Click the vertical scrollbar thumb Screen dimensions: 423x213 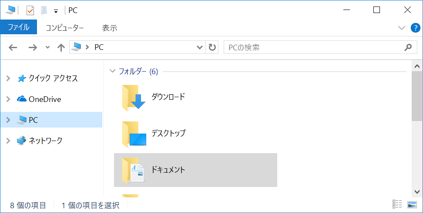click(x=417, y=96)
